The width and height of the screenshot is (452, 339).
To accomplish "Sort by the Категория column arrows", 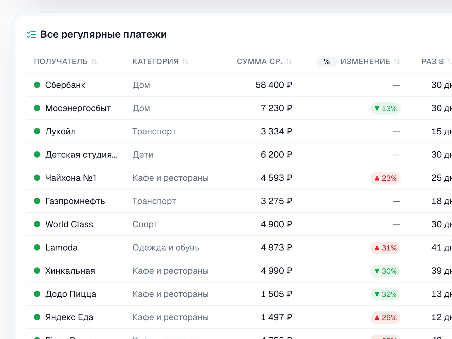I will click(x=185, y=62).
